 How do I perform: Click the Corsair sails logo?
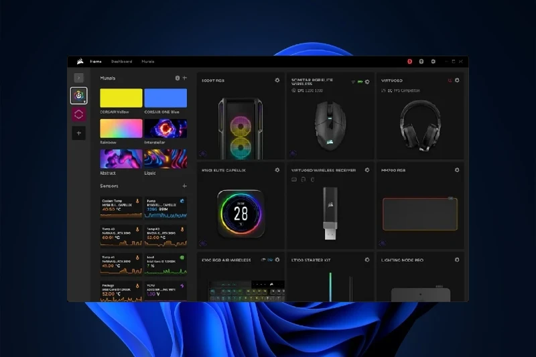(80, 62)
